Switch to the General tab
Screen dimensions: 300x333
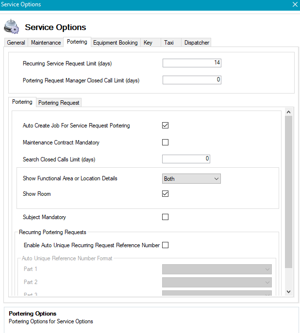click(x=16, y=43)
